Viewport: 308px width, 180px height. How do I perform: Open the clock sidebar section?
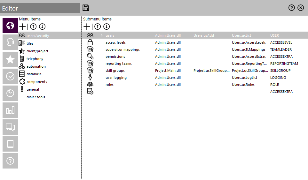coord(10,93)
